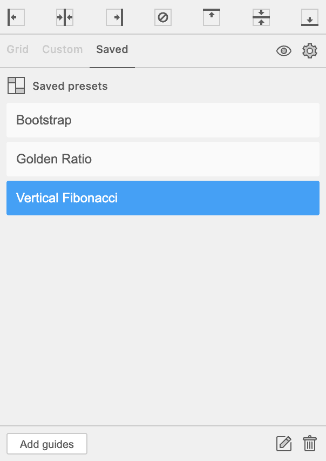Select the Saved tab
The image size is (326, 461).
pyautogui.click(x=112, y=49)
